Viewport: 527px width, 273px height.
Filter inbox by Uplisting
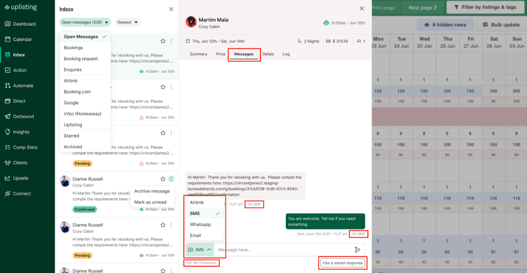pyautogui.click(x=85, y=125)
